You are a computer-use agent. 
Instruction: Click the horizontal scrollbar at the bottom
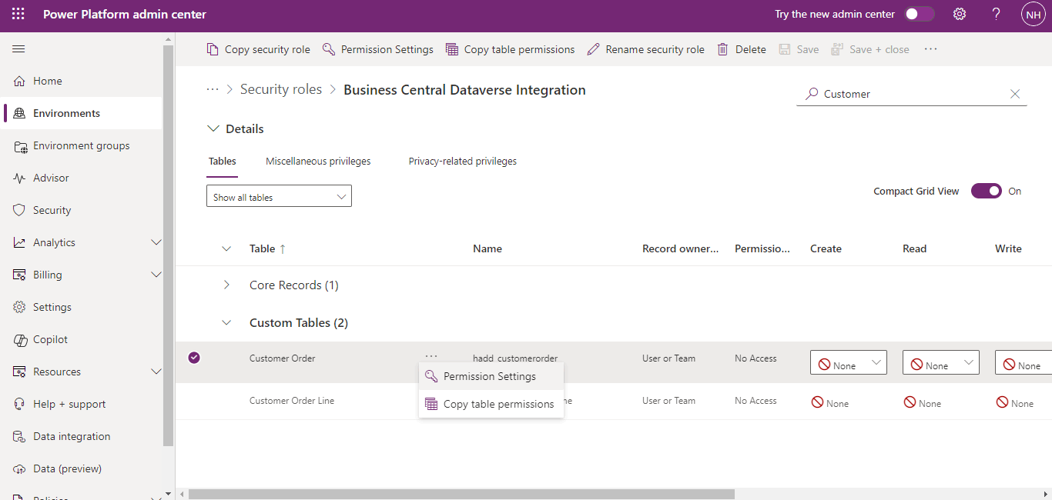click(x=462, y=494)
